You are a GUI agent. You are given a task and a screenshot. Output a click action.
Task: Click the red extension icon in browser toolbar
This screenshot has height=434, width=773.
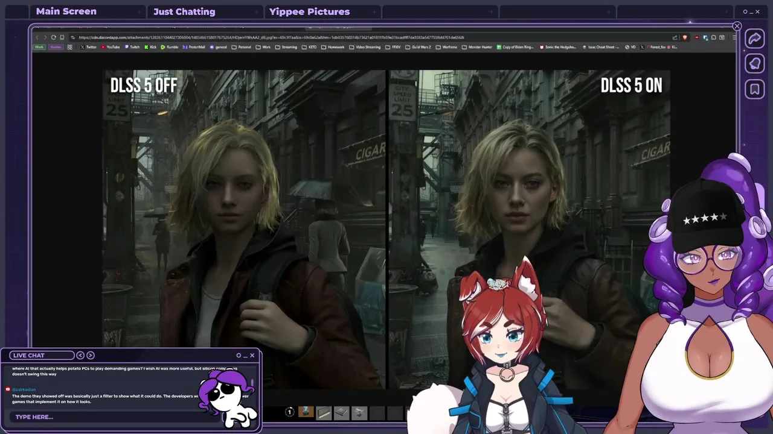point(697,37)
